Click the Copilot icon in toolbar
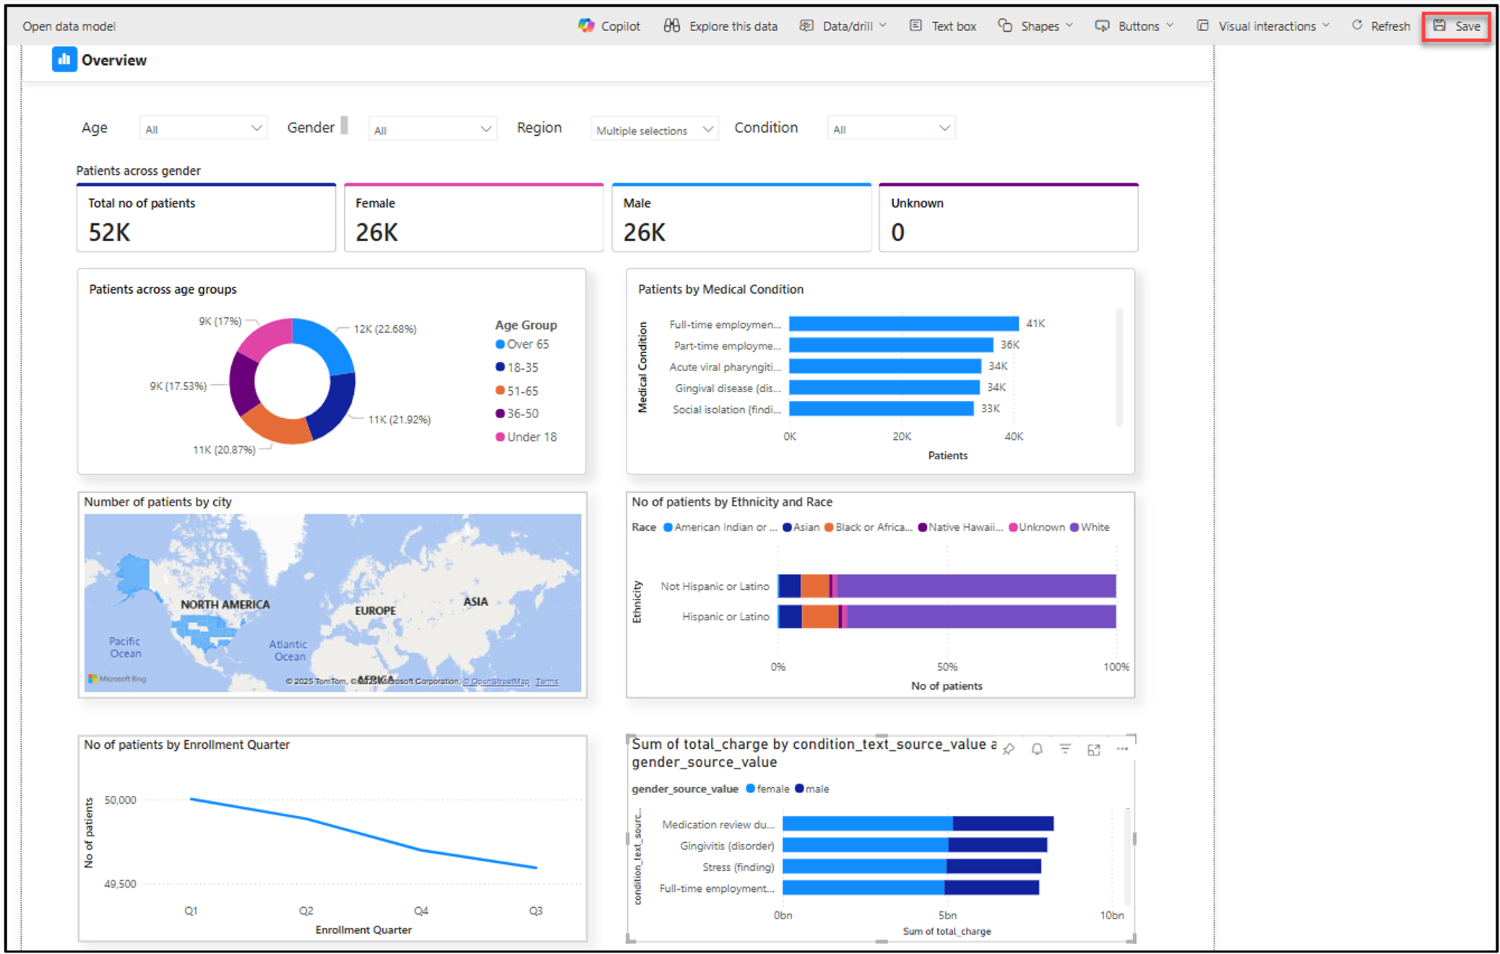1500x954 pixels. click(585, 25)
